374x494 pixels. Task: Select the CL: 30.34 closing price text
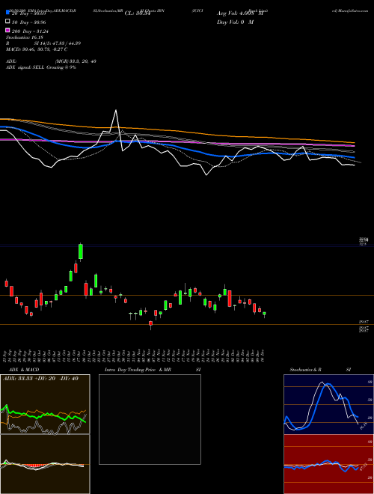point(138,13)
